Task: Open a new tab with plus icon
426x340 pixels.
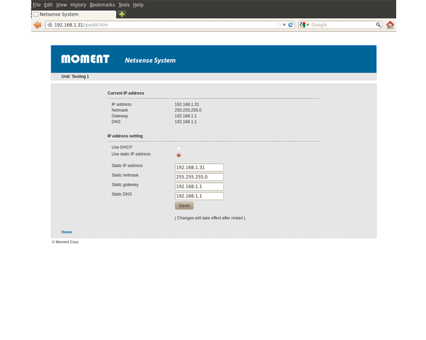Action: point(122,14)
